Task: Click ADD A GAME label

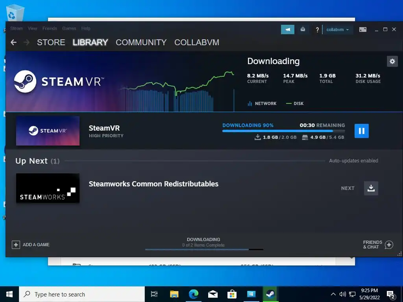Action: pos(36,245)
